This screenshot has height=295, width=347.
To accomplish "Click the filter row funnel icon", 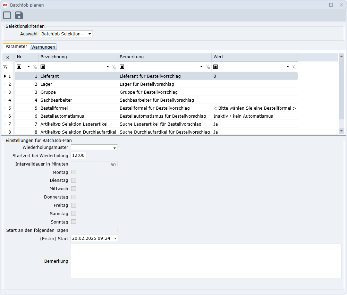I will pos(5,67).
